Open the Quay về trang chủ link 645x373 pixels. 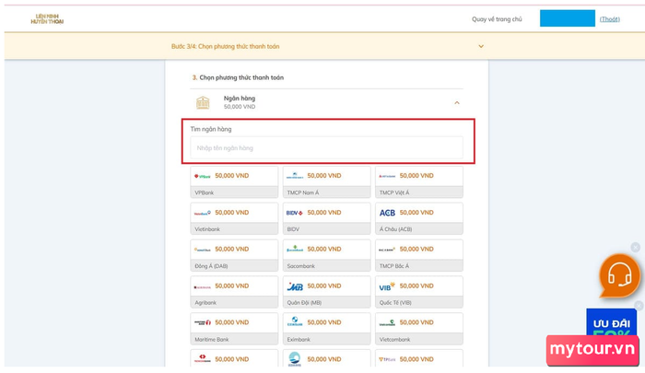click(x=497, y=19)
